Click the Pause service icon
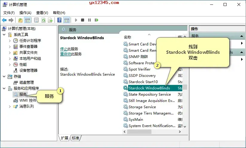This screenshot has height=148, width=246. (89, 20)
